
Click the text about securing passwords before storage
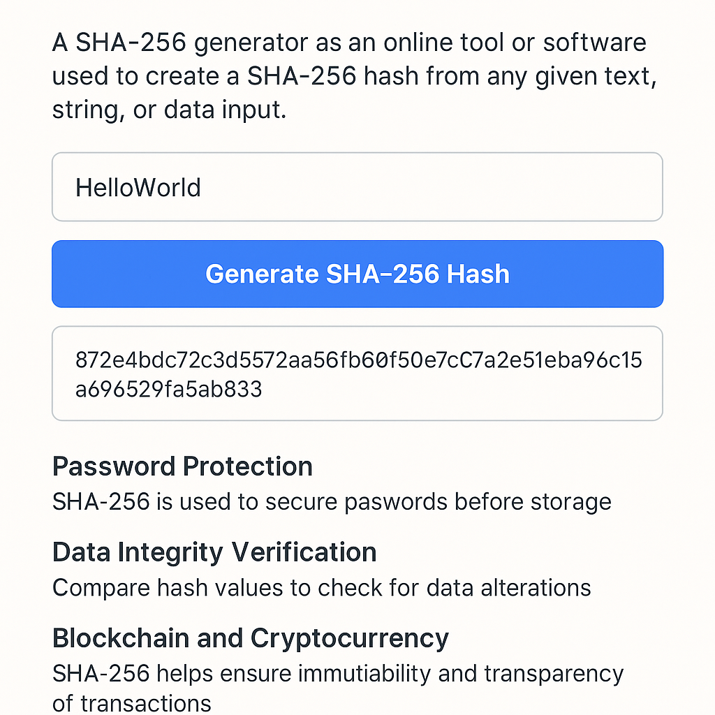[x=332, y=501]
